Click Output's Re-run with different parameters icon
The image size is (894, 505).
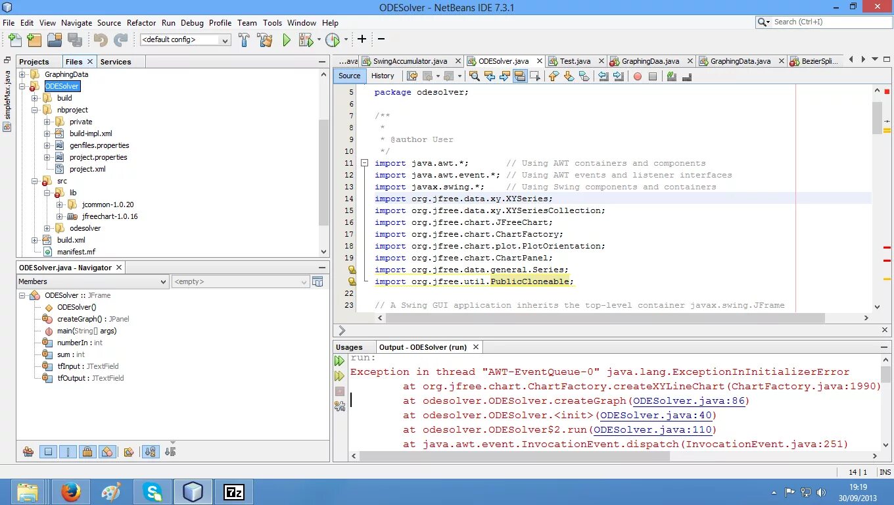(x=339, y=376)
